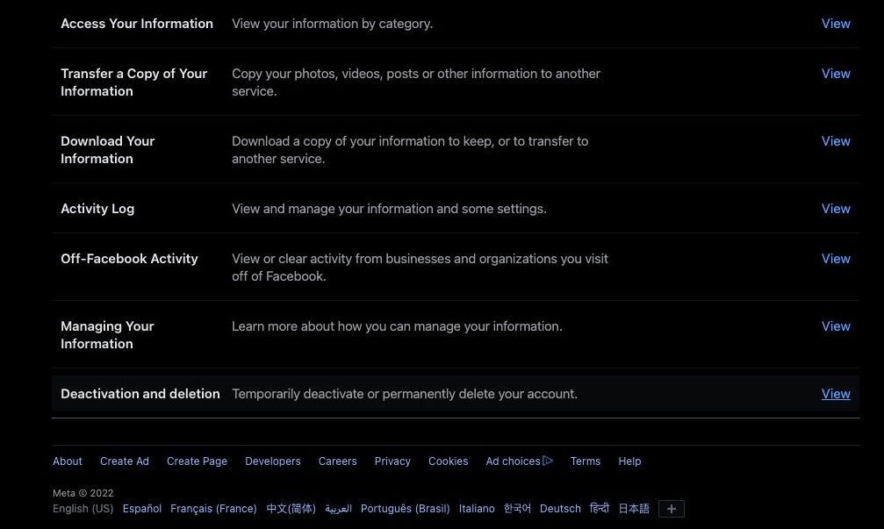The width and height of the screenshot is (884, 529).
Task: Switch language to Español
Action: click(142, 509)
